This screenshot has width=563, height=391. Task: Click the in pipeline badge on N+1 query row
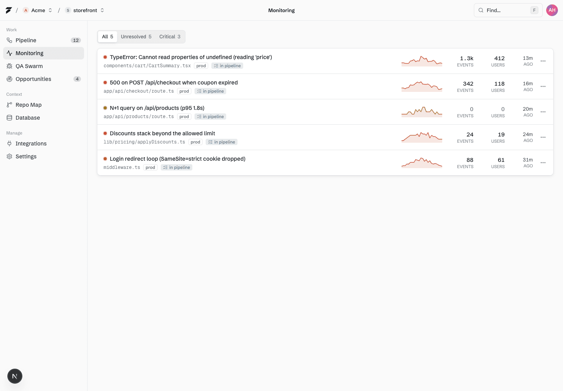tap(210, 117)
